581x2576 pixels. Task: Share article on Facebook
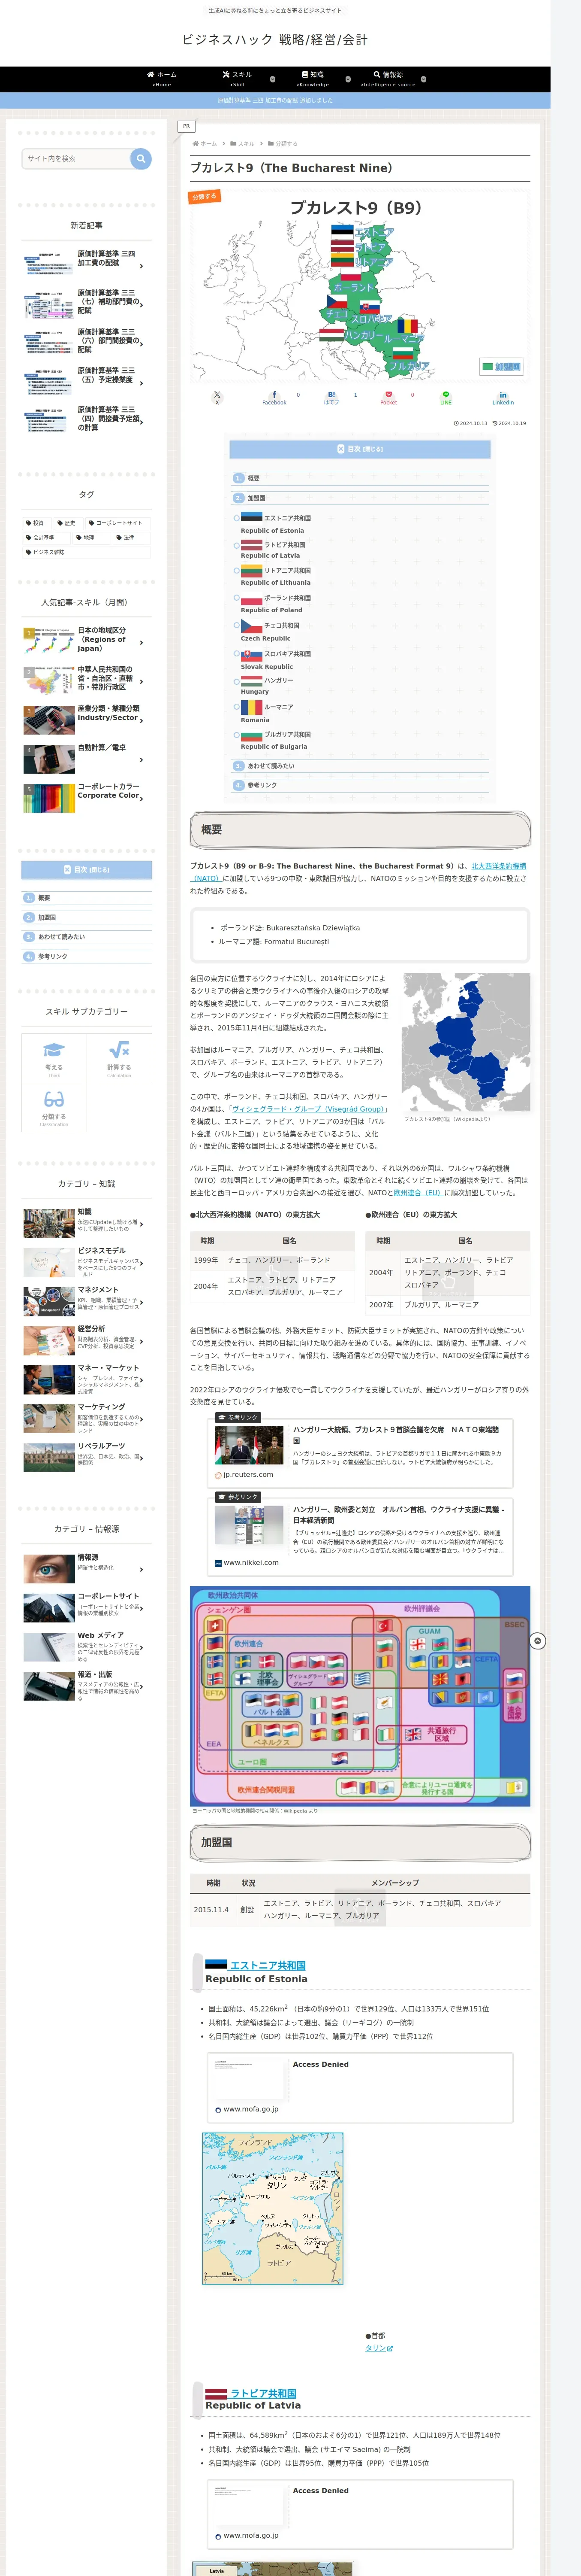pos(274,397)
